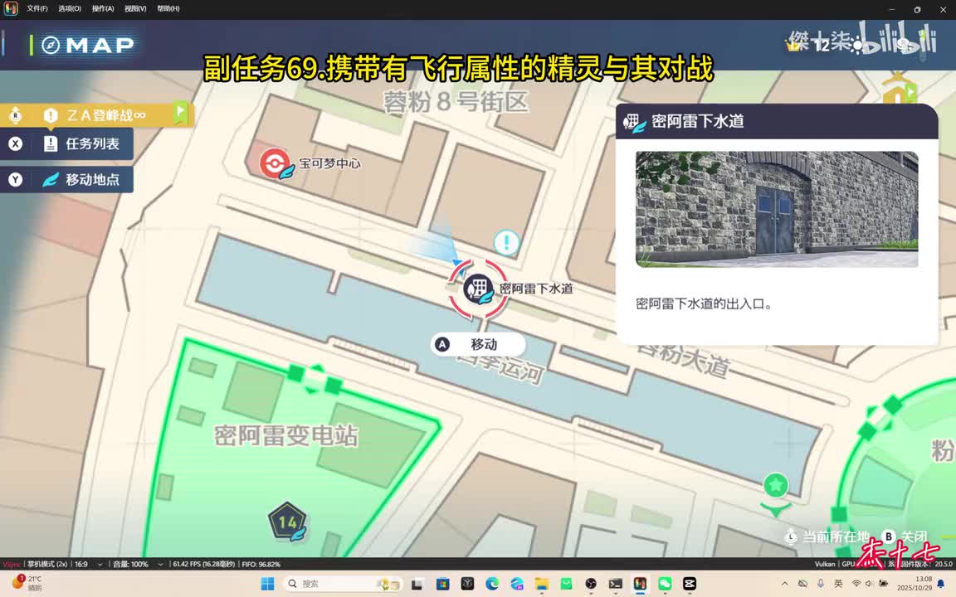Click the A 移动 travel button
This screenshot has width=956, height=597.
pos(478,344)
